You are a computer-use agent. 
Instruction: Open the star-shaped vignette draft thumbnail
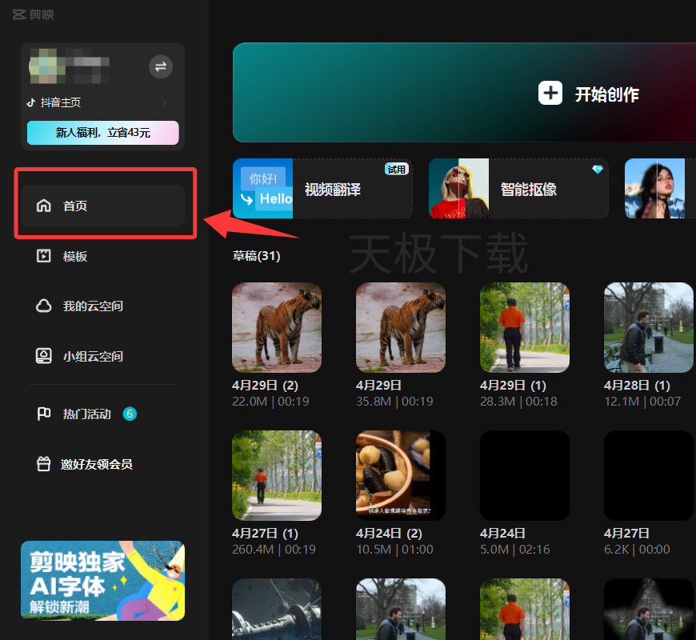[x=649, y=609]
